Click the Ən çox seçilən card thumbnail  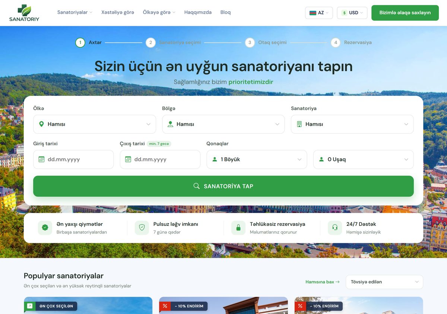point(88,305)
